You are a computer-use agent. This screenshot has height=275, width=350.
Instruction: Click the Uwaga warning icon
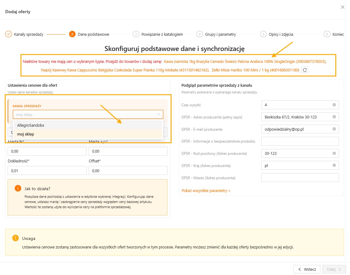click(15, 238)
